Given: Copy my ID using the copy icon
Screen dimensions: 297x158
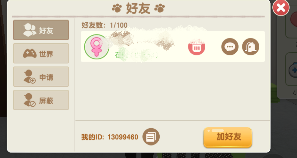Looking at the screenshot, I should [151, 137].
